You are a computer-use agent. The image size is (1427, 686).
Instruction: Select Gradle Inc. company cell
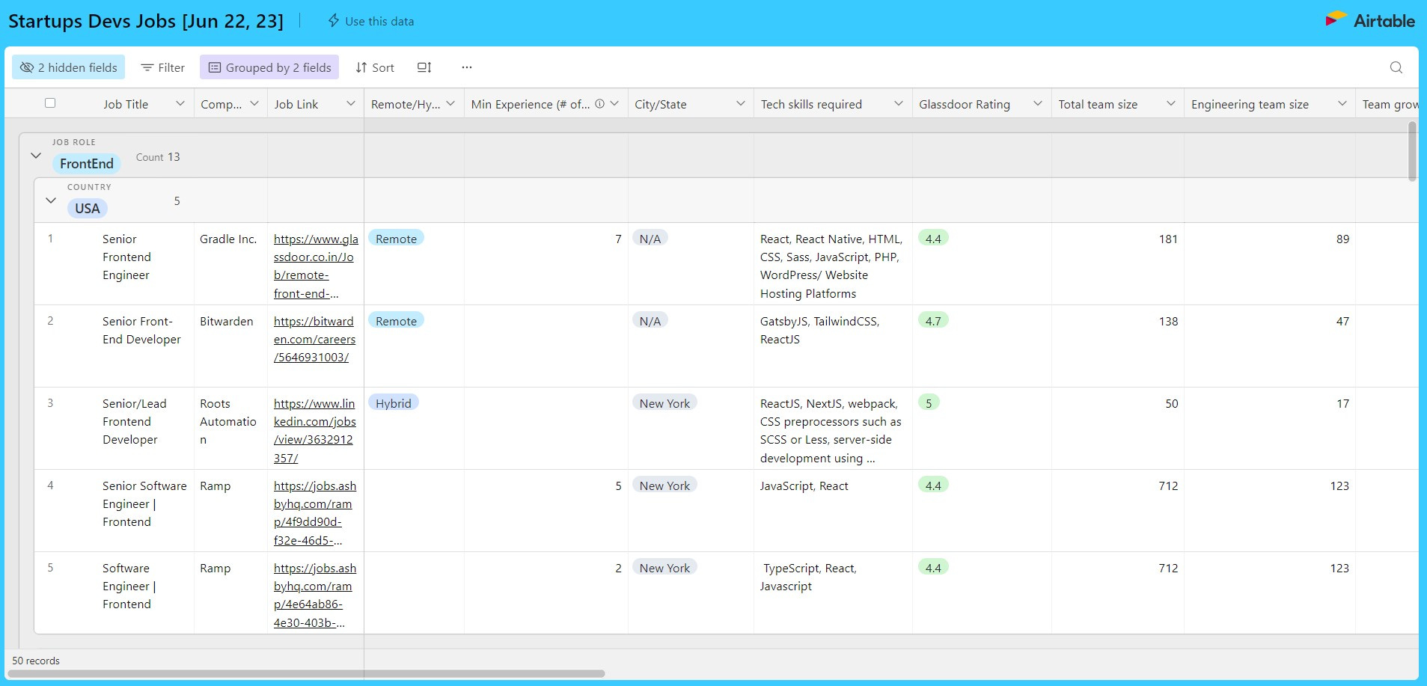pos(230,263)
